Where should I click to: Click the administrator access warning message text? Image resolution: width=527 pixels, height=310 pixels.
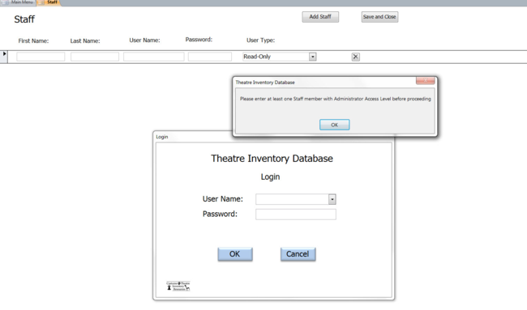[x=336, y=99]
